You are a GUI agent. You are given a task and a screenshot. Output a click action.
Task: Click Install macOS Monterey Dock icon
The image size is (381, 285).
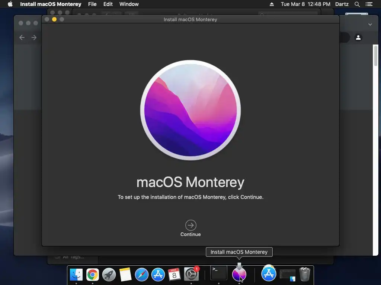point(239,274)
